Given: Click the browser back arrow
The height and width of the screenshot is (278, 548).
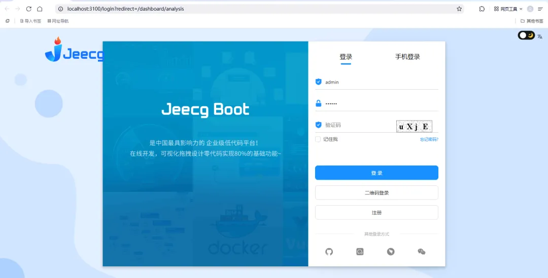Looking at the screenshot, I should 7,9.
